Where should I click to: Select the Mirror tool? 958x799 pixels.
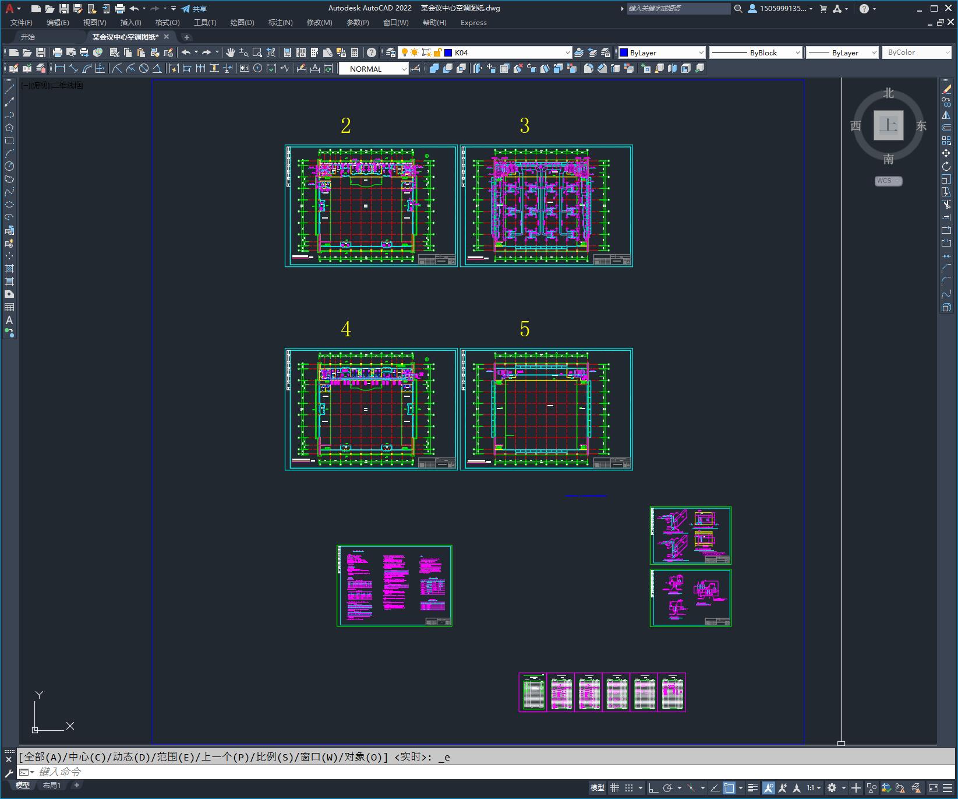(x=946, y=115)
